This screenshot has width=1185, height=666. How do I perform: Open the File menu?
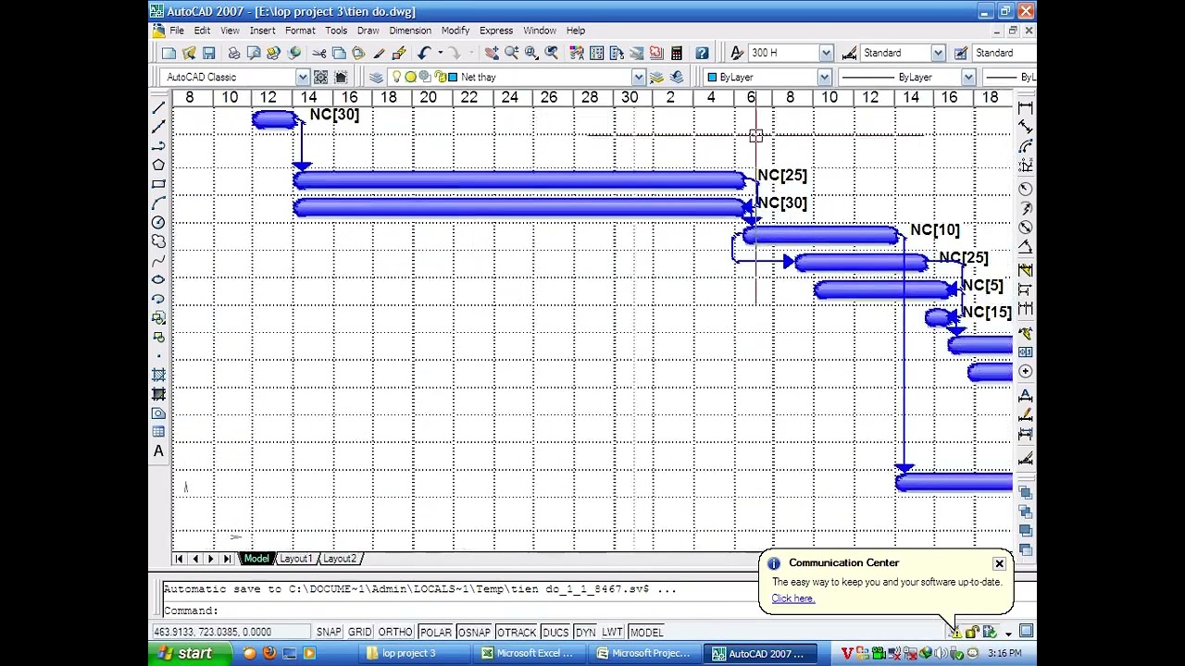[176, 31]
